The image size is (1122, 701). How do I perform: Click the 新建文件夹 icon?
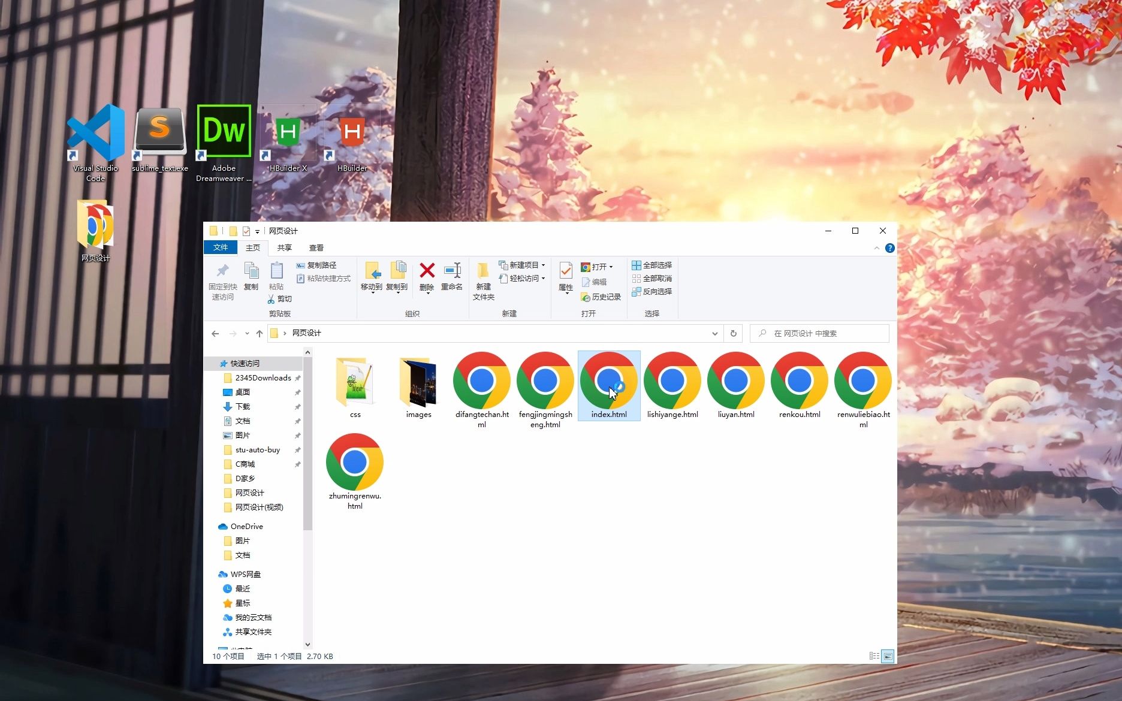click(483, 279)
